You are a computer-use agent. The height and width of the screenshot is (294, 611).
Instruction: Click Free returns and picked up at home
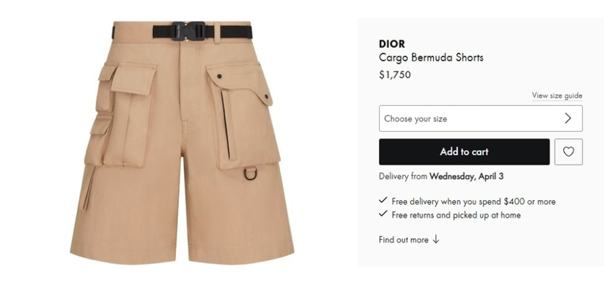(x=456, y=215)
